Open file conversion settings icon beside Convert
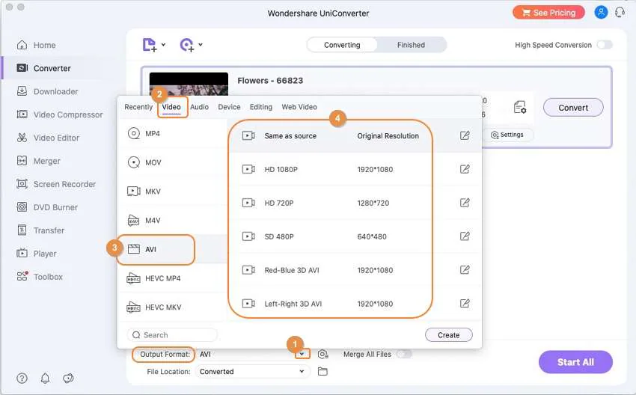The width and height of the screenshot is (636, 395). click(x=519, y=108)
